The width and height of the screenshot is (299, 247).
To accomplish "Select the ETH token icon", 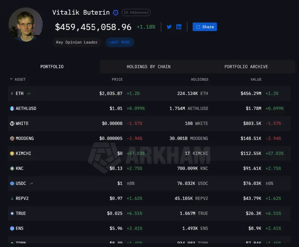I will click(x=12, y=93).
